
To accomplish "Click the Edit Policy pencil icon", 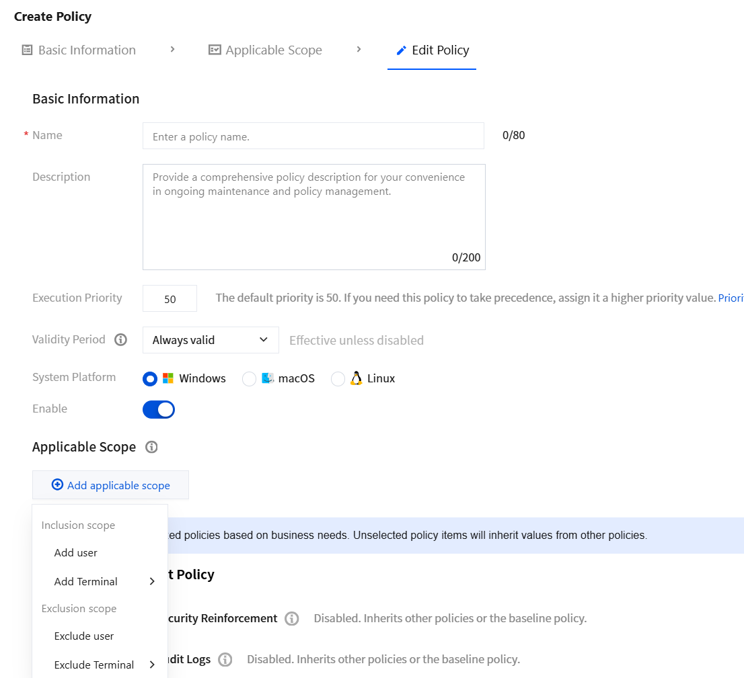I will [402, 50].
